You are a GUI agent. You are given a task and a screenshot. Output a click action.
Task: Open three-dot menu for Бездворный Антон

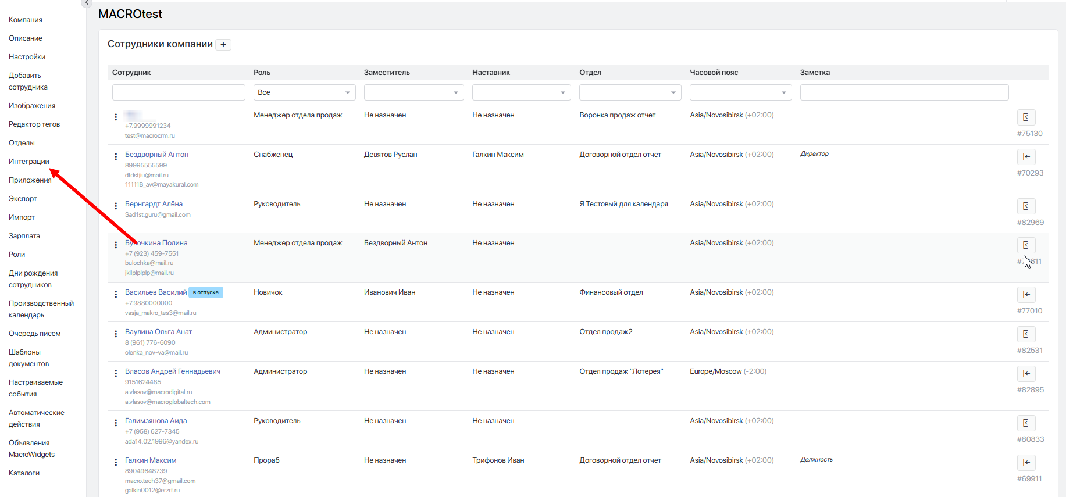(x=116, y=156)
